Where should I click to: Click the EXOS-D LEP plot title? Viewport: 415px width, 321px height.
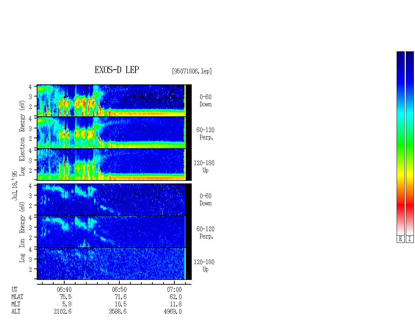(117, 70)
